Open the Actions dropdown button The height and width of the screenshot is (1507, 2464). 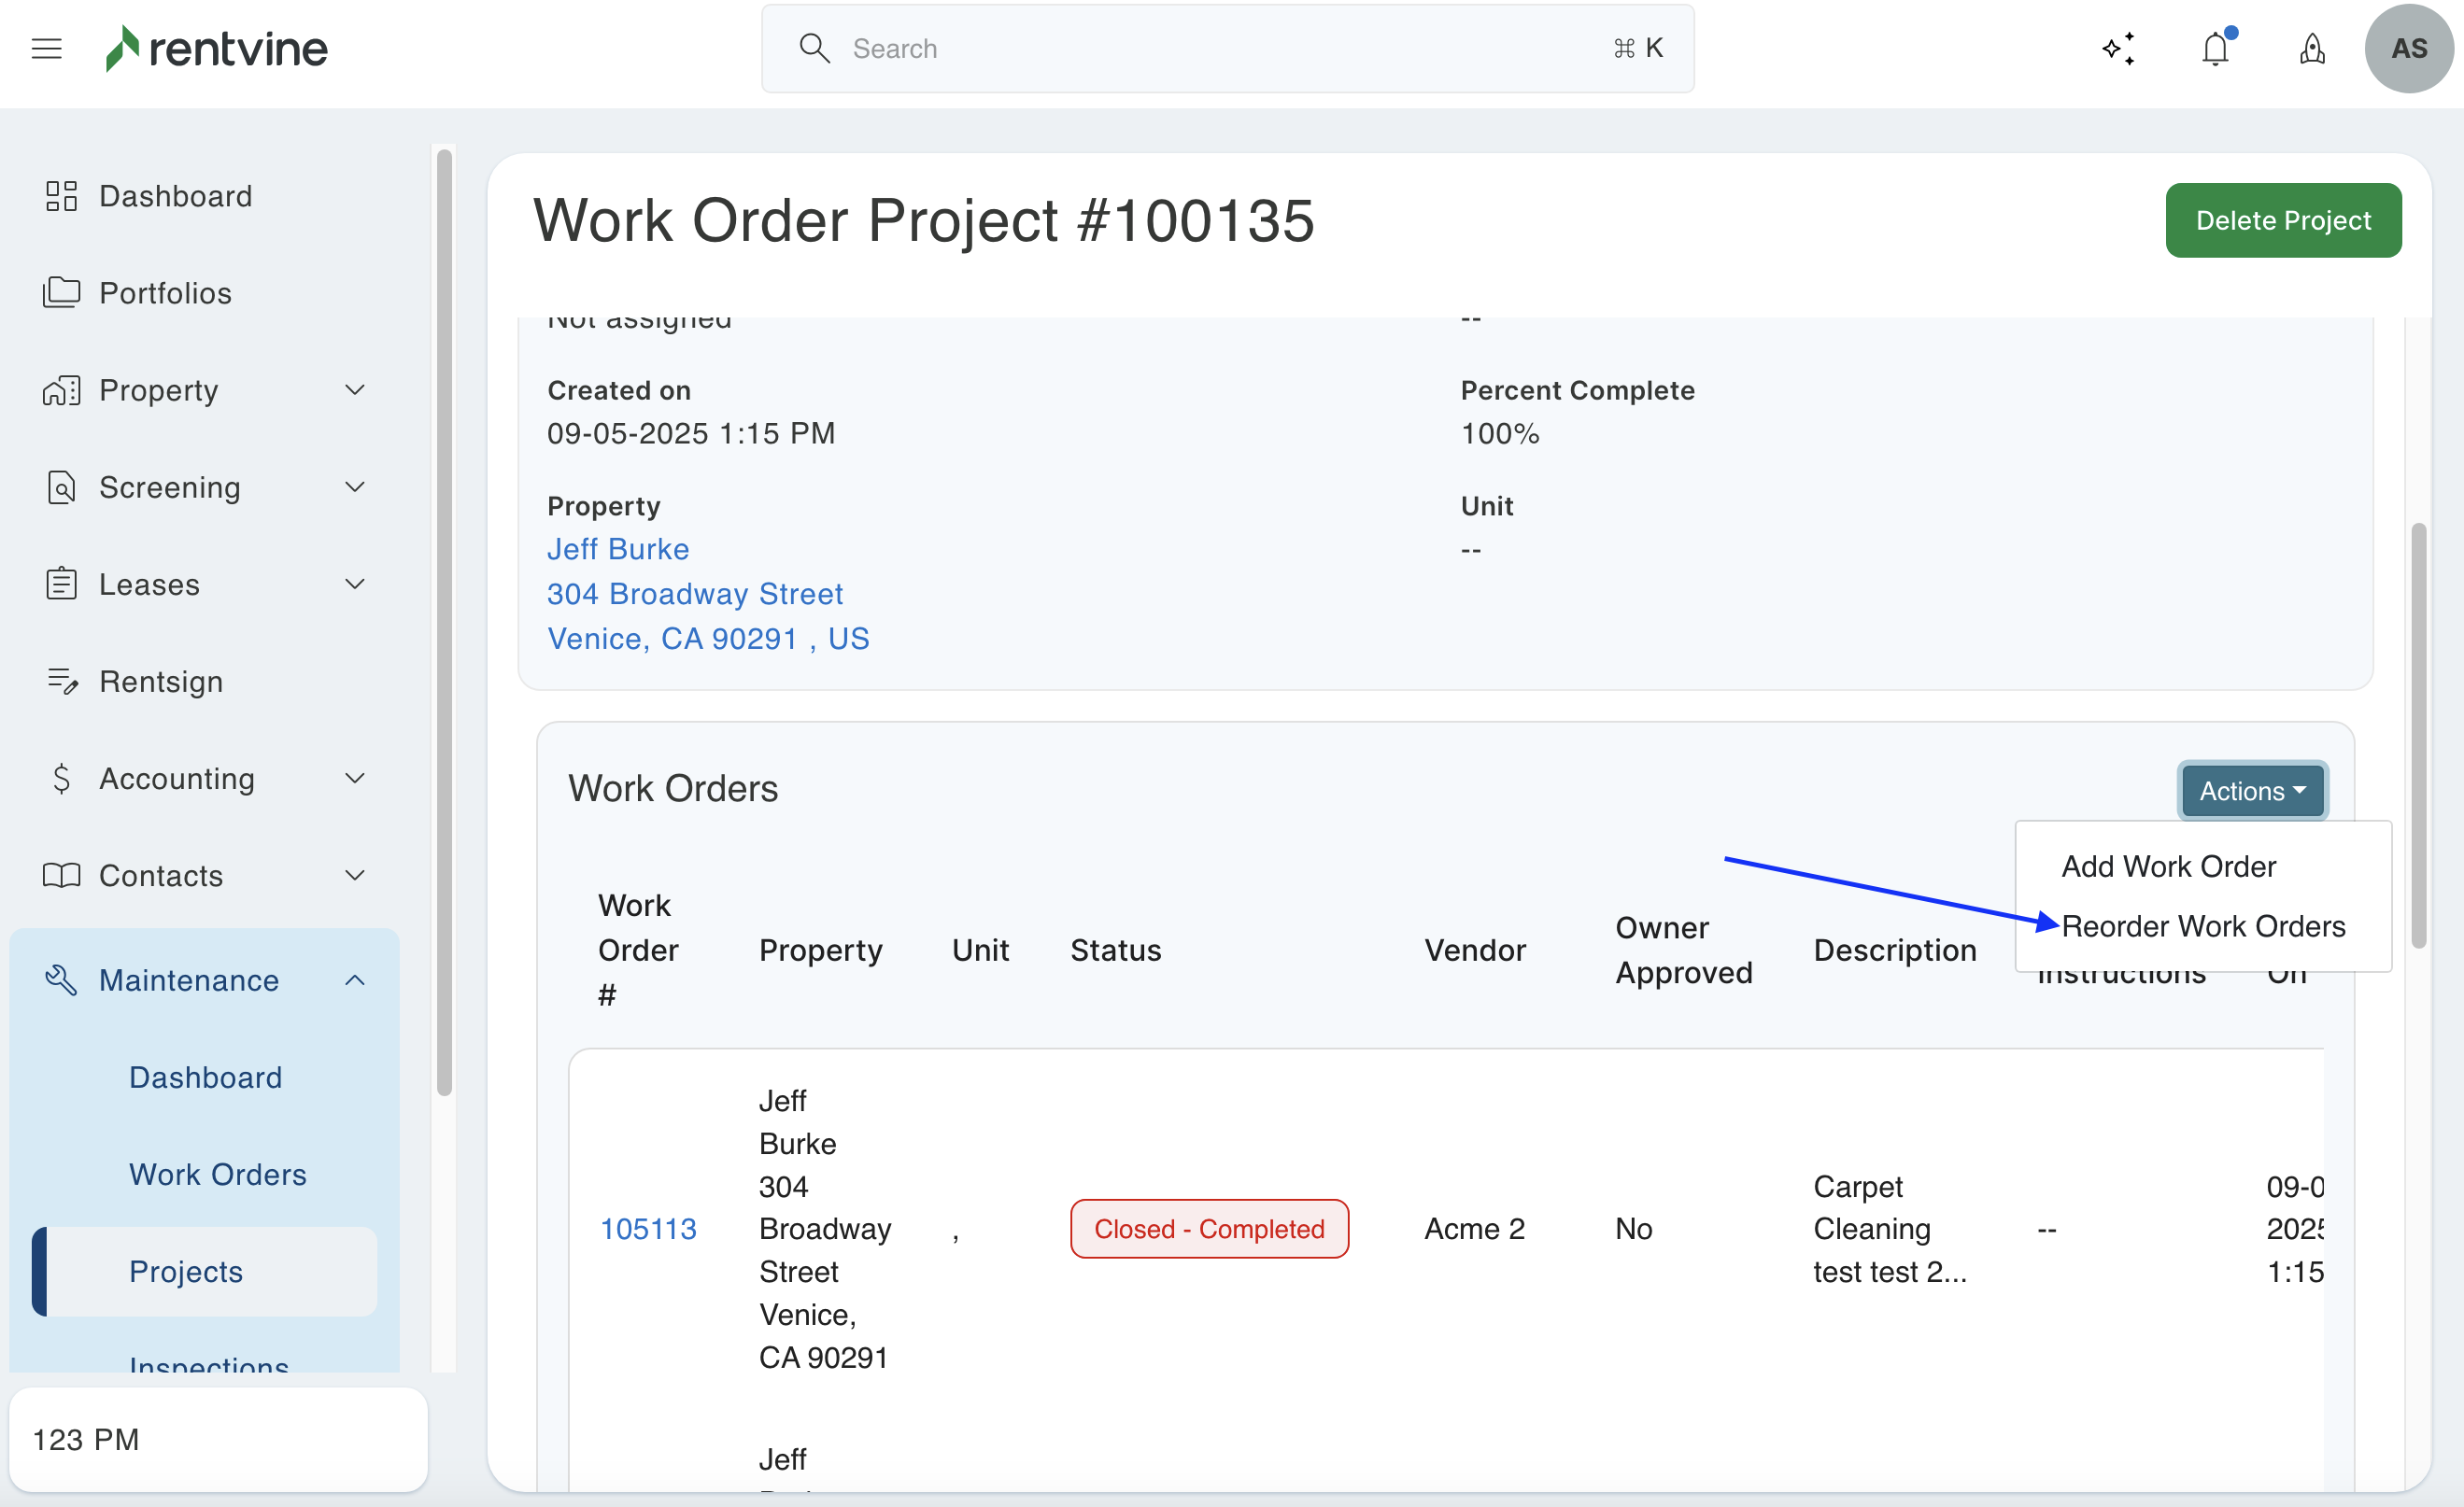point(2252,791)
